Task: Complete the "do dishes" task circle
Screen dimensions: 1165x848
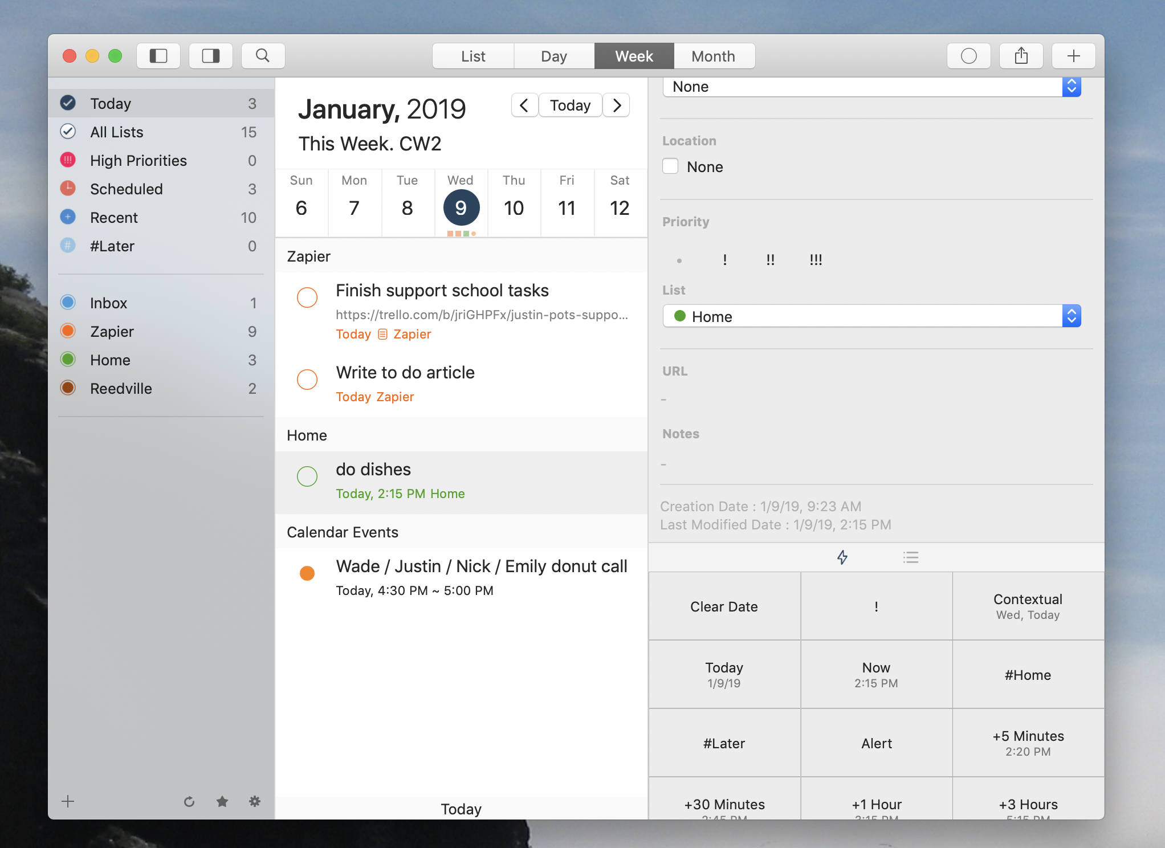Action: point(307,476)
